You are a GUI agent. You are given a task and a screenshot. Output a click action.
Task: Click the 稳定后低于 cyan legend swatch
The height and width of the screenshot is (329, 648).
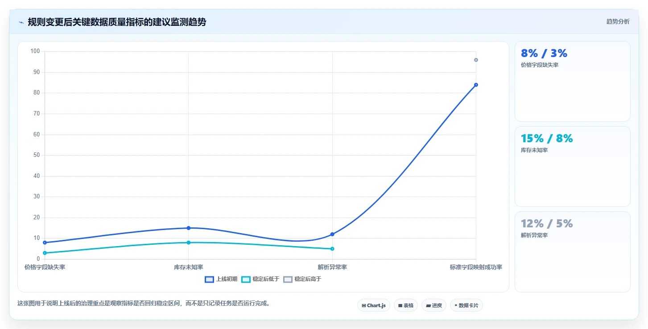(x=246, y=280)
